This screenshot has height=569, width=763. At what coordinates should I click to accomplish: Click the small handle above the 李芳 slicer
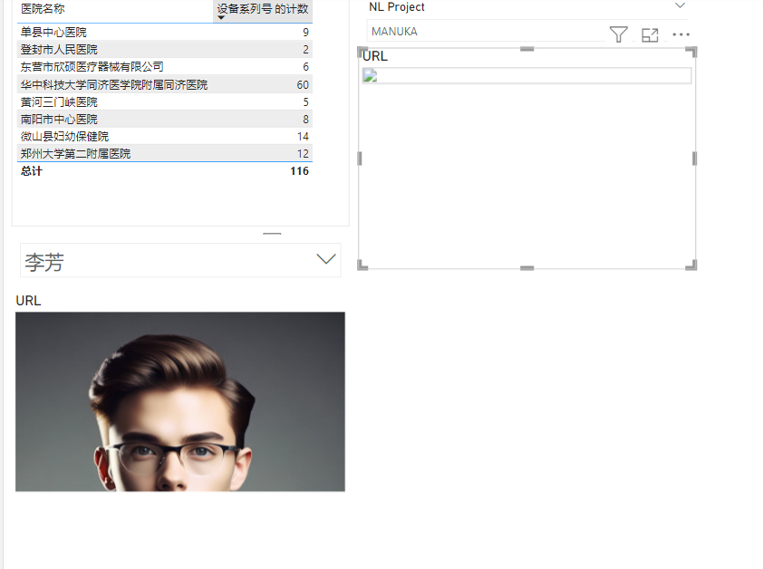272,234
